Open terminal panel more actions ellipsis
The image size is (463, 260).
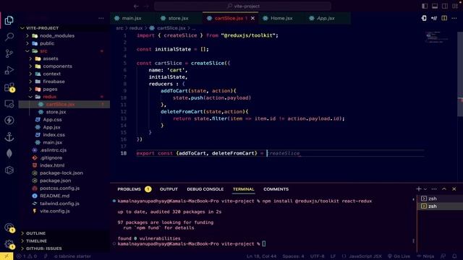(434, 189)
